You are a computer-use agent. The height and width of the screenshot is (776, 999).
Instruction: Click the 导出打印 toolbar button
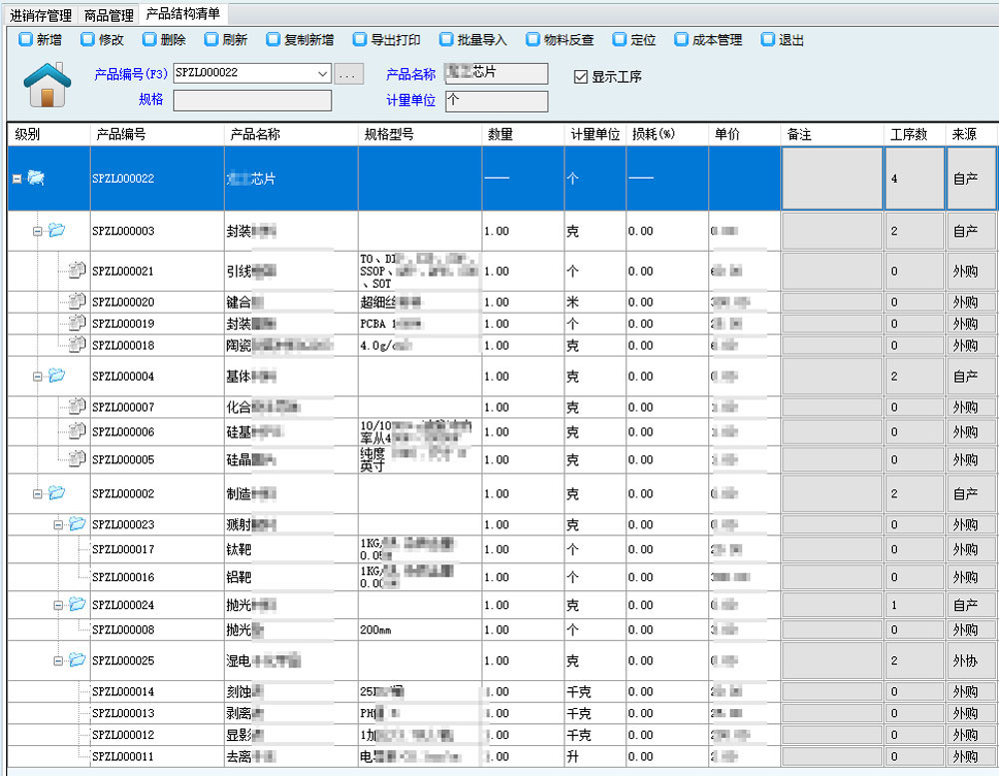point(387,40)
